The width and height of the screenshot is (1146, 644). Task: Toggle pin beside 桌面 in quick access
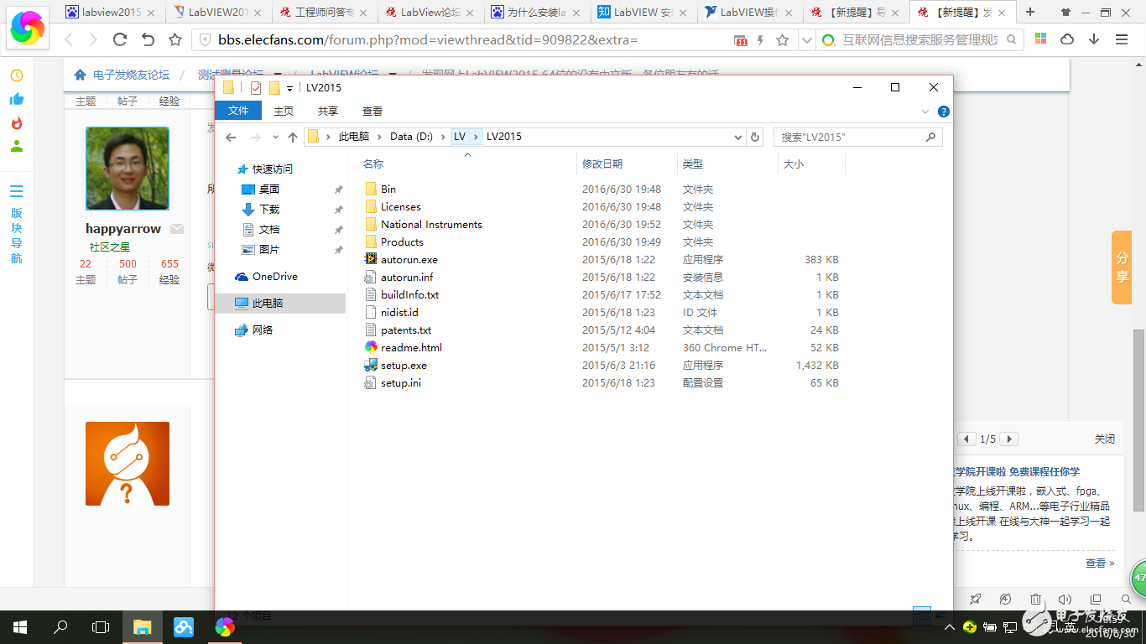point(338,190)
